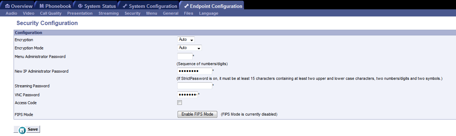This screenshot has height=136, width=456.
Task: Click the VNC Password field
Action: 187,94
